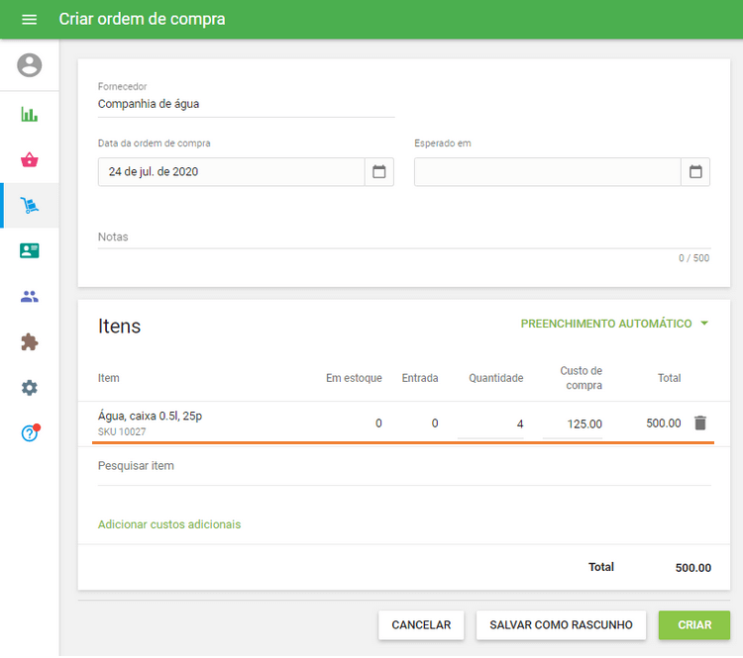Click the Quantidade field showing 4

tap(491, 423)
